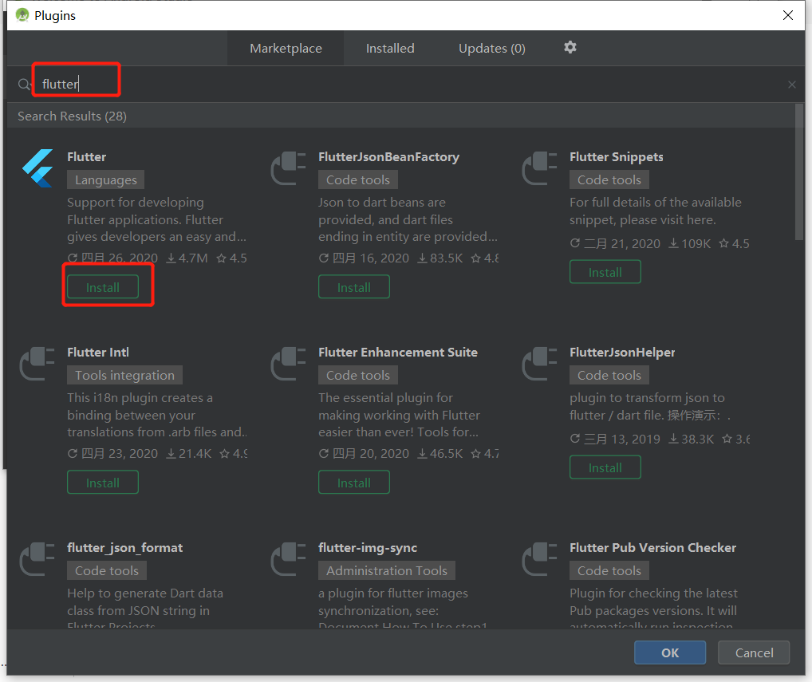The height and width of the screenshot is (682, 812).
Task: Click the Search Results (28) header
Action: coord(72,116)
